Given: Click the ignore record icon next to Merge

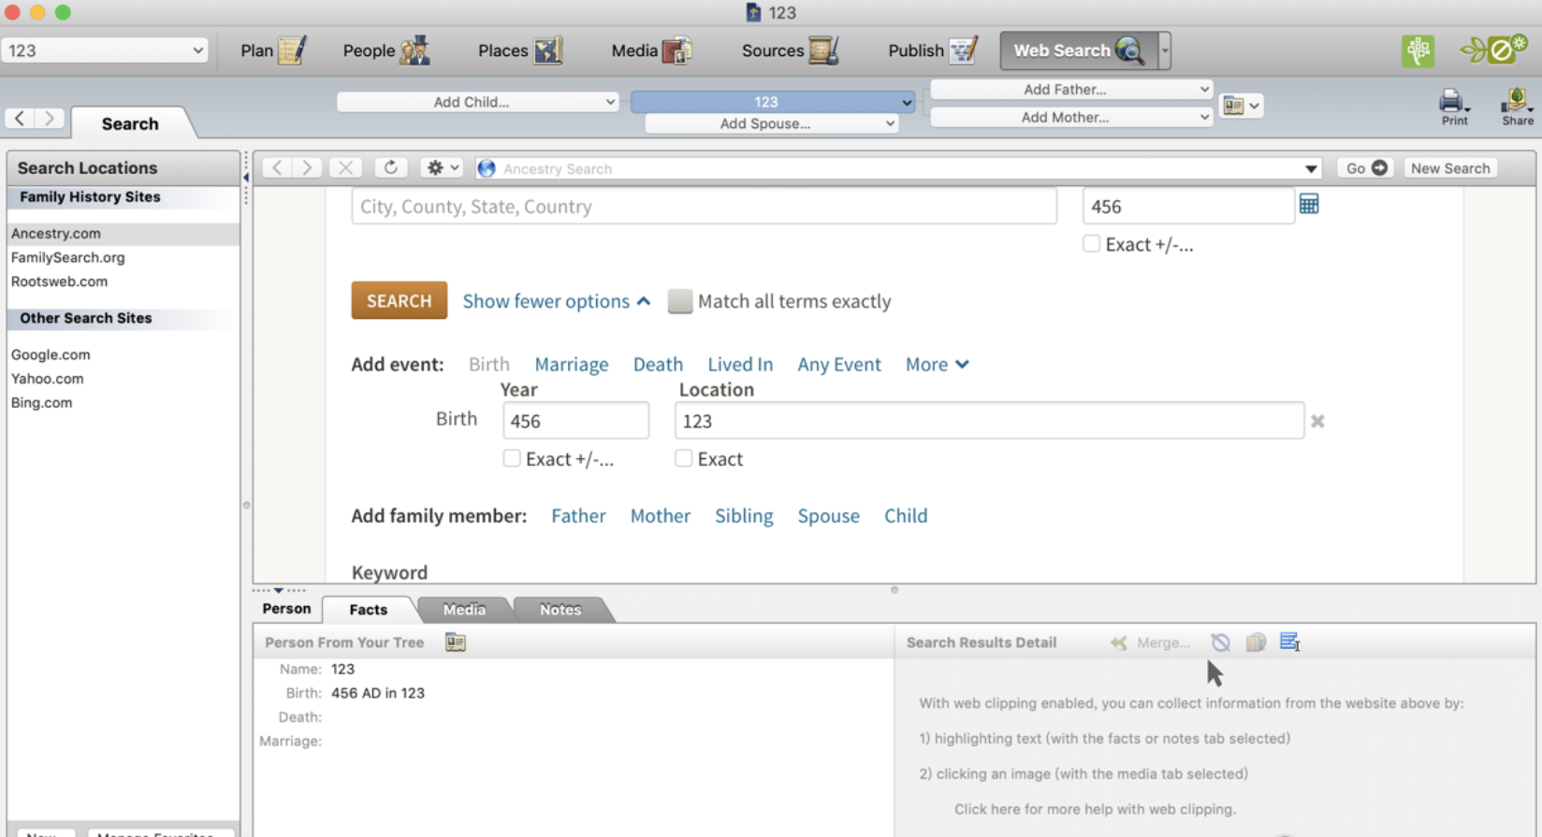Looking at the screenshot, I should 1220,642.
